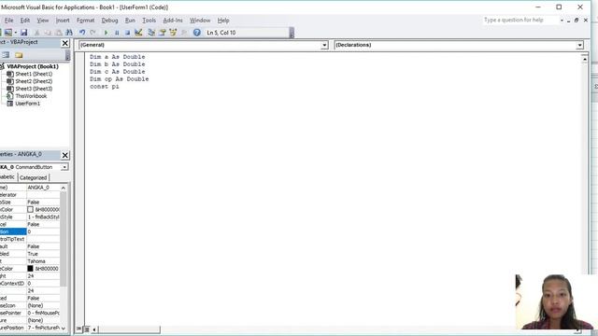Image resolution: width=598 pixels, height=336 pixels.
Task: Click the black ForeColor swatch in Properties
Action: pos(30,269)
